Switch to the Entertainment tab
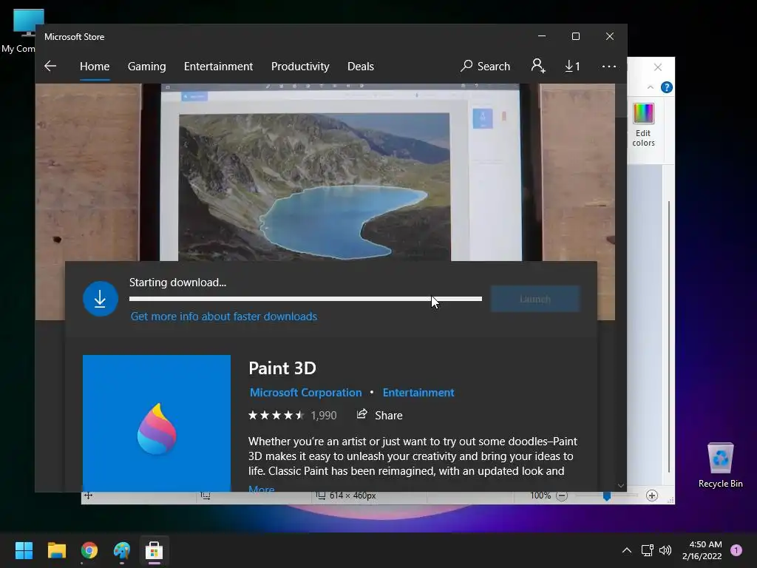 [x=218, y=66]
